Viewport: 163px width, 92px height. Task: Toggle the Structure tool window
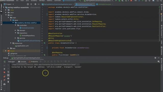[x=1, y=20]
